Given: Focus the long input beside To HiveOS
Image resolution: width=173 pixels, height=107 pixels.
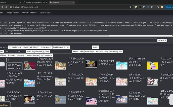Looking at the screenshot, I should point(78,41).
